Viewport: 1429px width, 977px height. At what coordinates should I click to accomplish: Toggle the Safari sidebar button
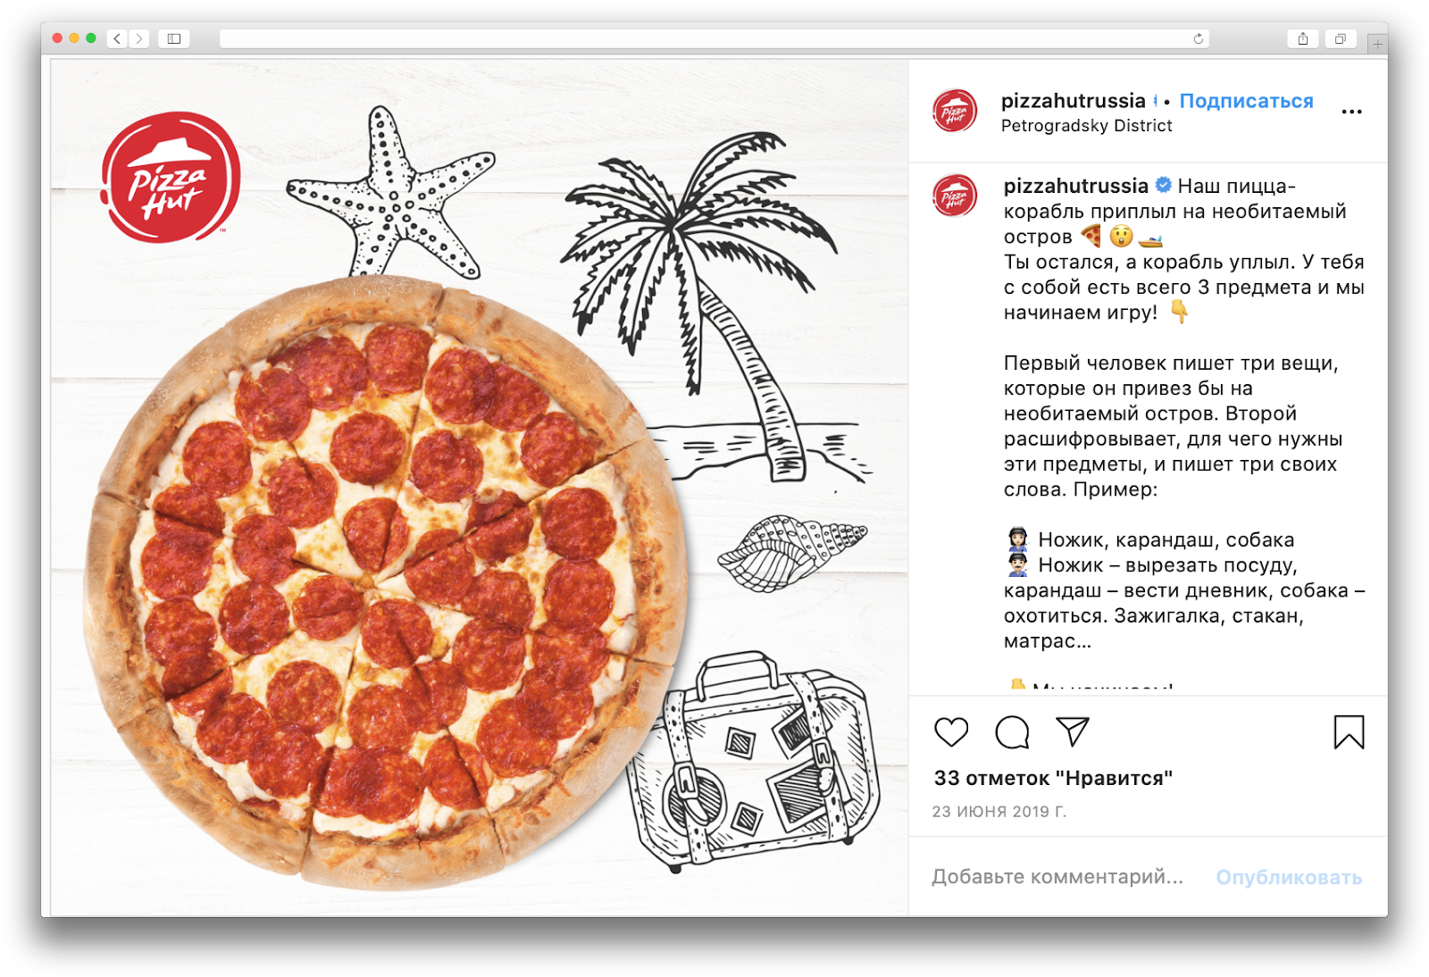coord(174,38)
